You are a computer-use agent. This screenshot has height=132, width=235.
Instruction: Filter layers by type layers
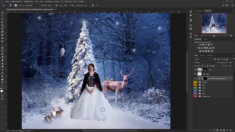pyautogui.click(x=221, y=59)
